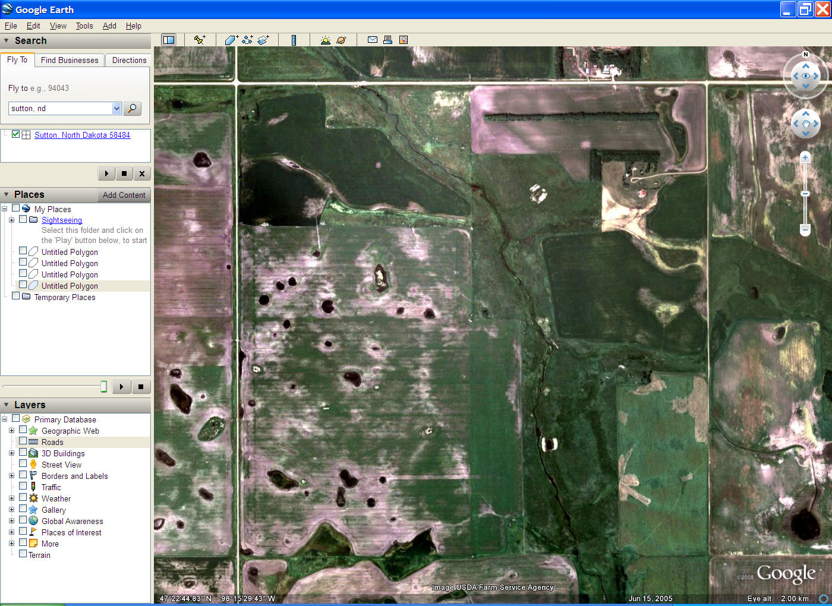Open the Tools menu
832x606 pixels.
coord(84,26)
